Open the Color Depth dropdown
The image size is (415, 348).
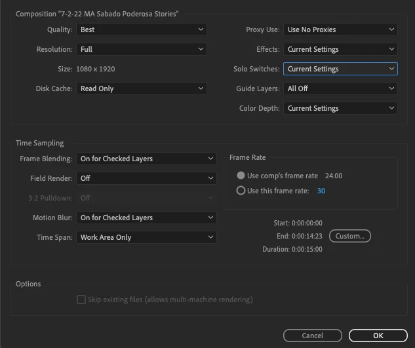[x=340, y=108]
